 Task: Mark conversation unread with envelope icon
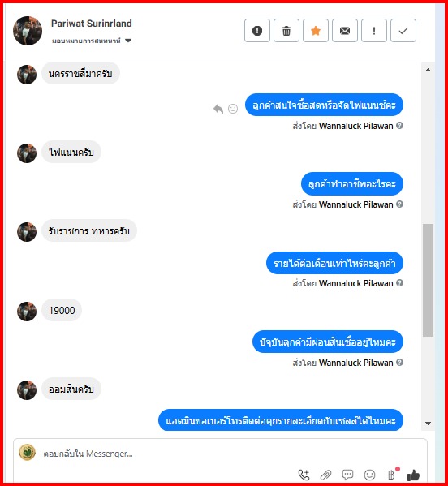[x=345, y=30]
